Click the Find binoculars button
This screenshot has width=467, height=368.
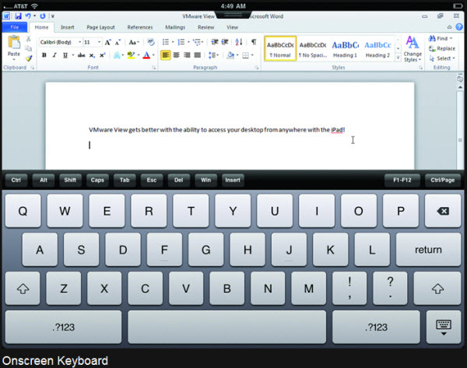click(x=441, y=38)
